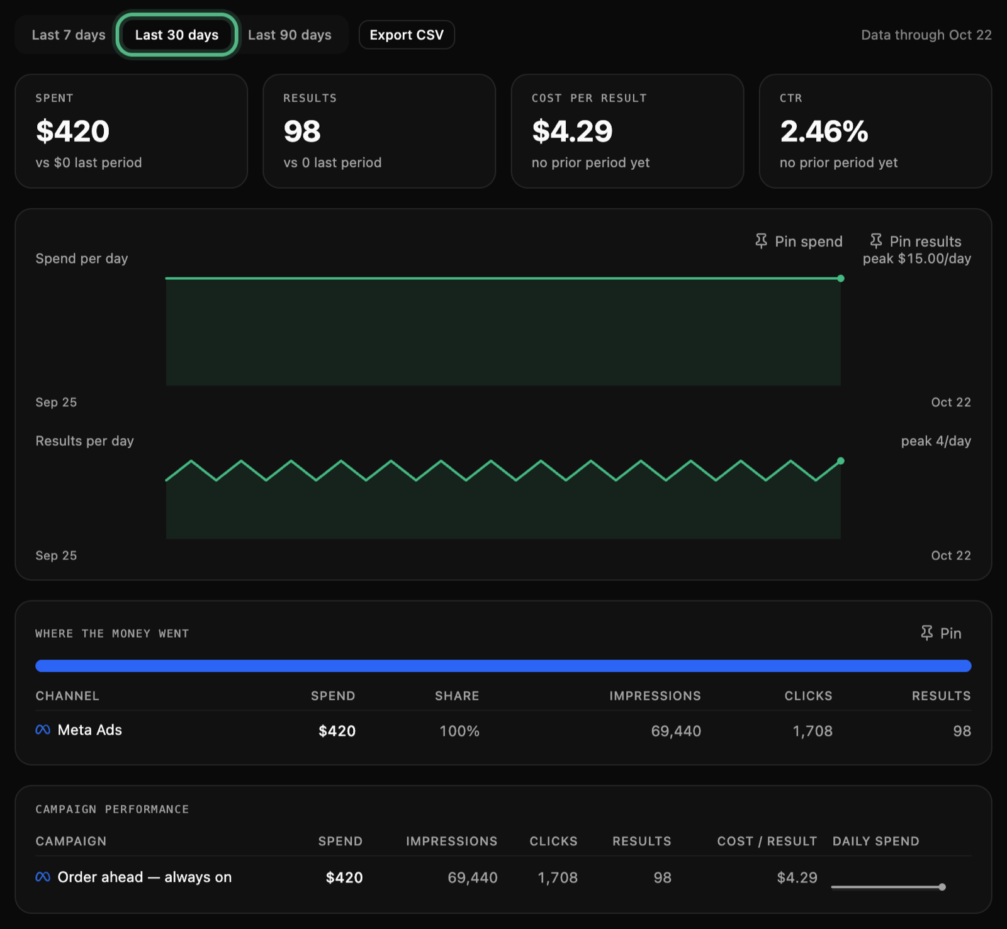
Task: Click the 100% share value for Meta Ads
Action: [x=459, y=731]
